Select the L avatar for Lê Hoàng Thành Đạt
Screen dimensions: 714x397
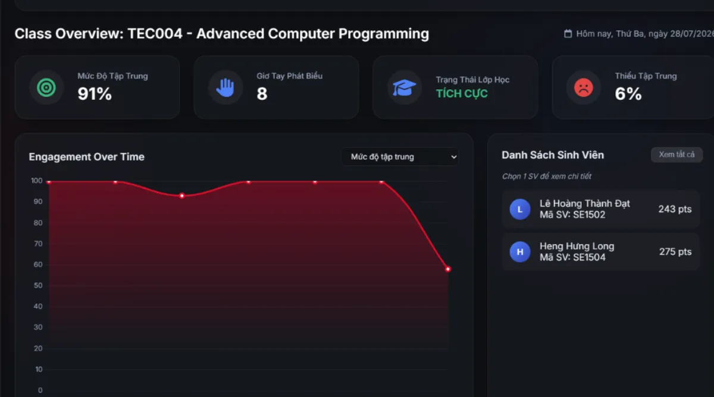tap(520, 209)
